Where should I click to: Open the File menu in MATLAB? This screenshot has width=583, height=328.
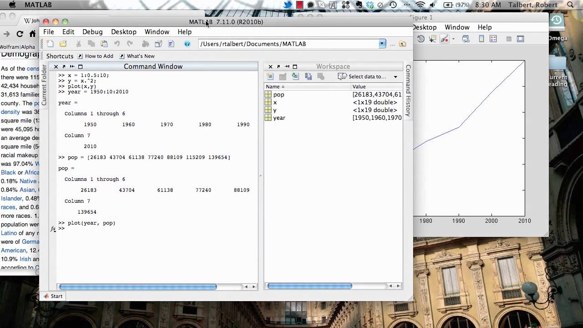(49, 32)
